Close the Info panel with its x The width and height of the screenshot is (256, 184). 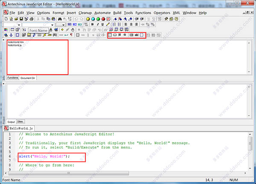[x=3, y=40]
